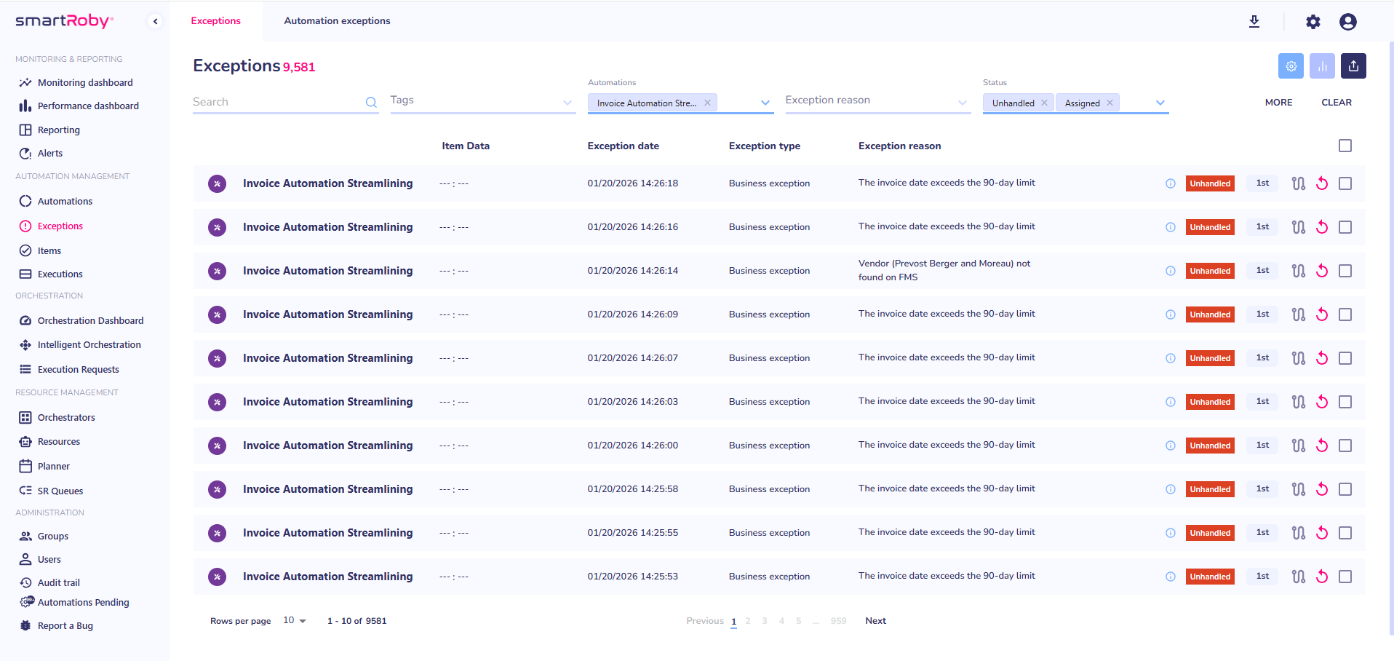Go to the Next page of results
Screen dimensions: 1394x661
[875, 621]
